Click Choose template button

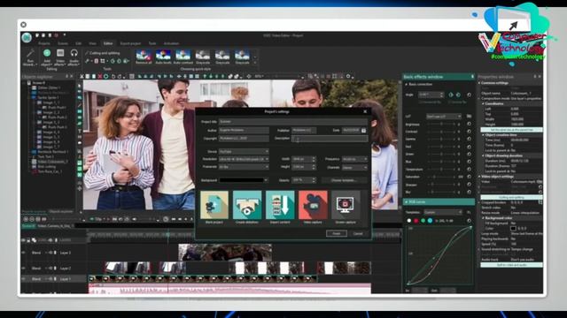(x=344, y=180)
